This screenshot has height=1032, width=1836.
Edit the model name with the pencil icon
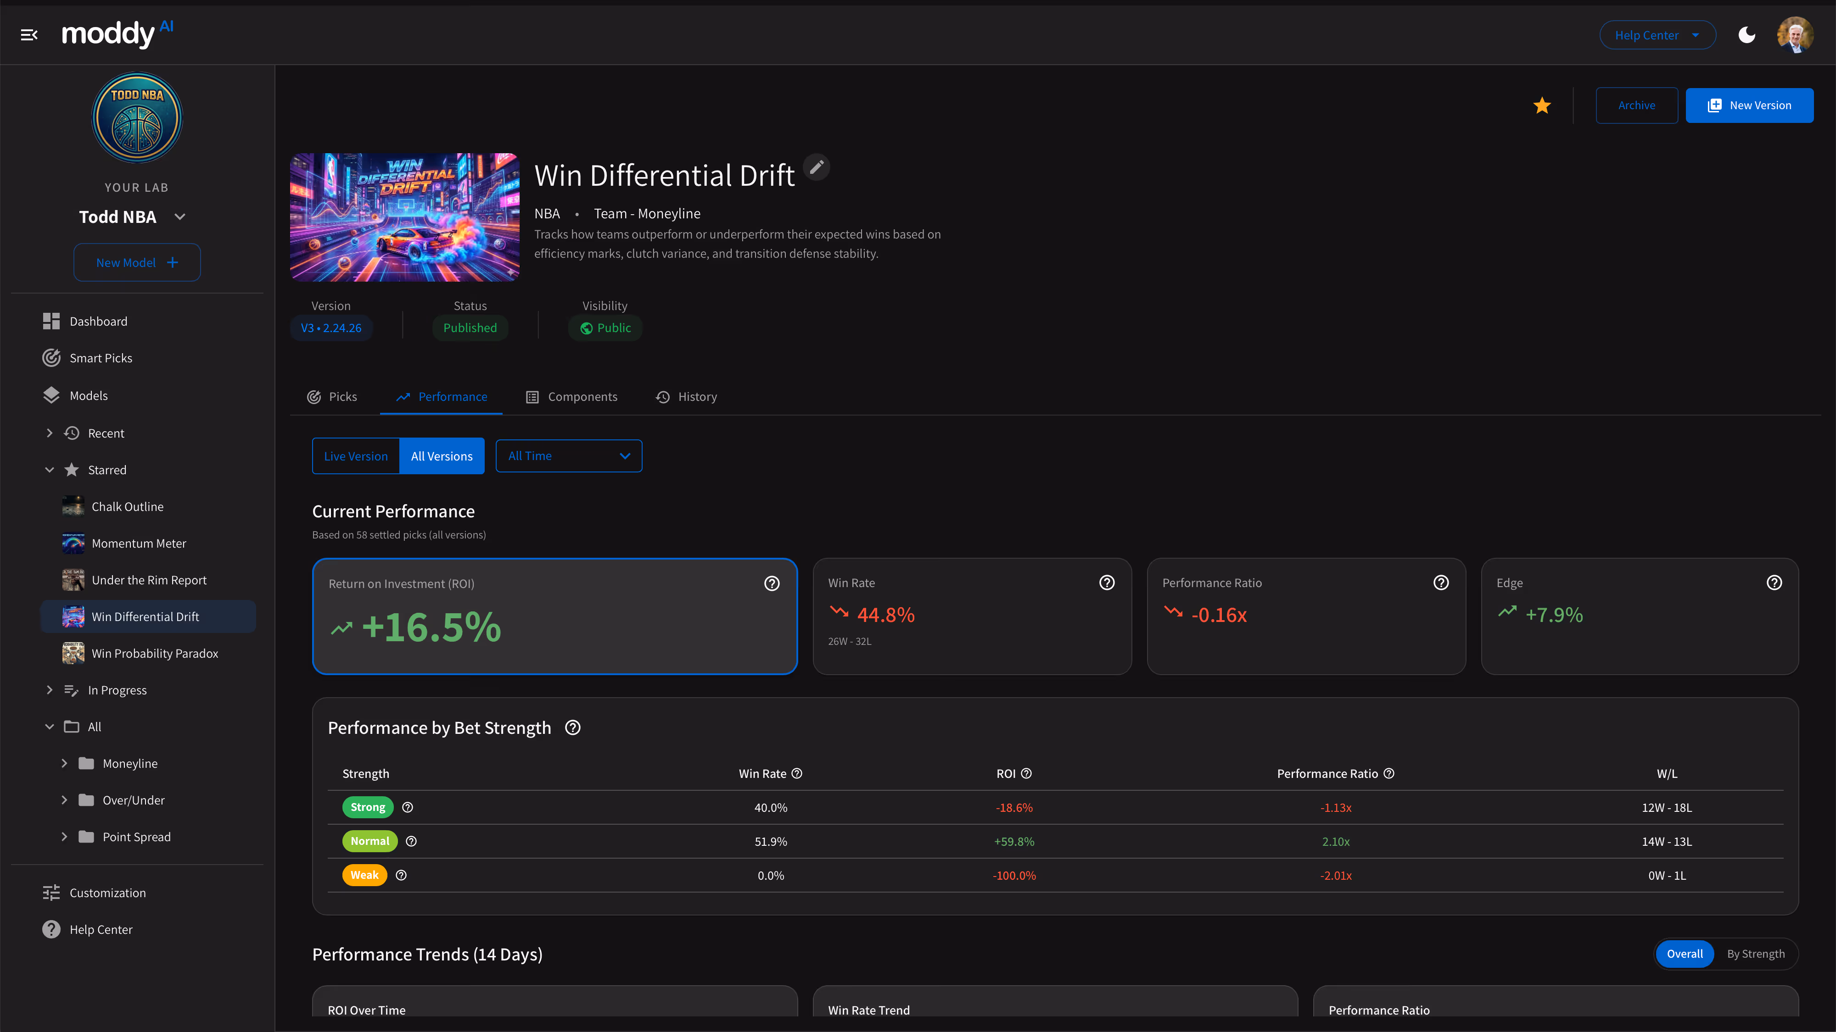(817, 166)
